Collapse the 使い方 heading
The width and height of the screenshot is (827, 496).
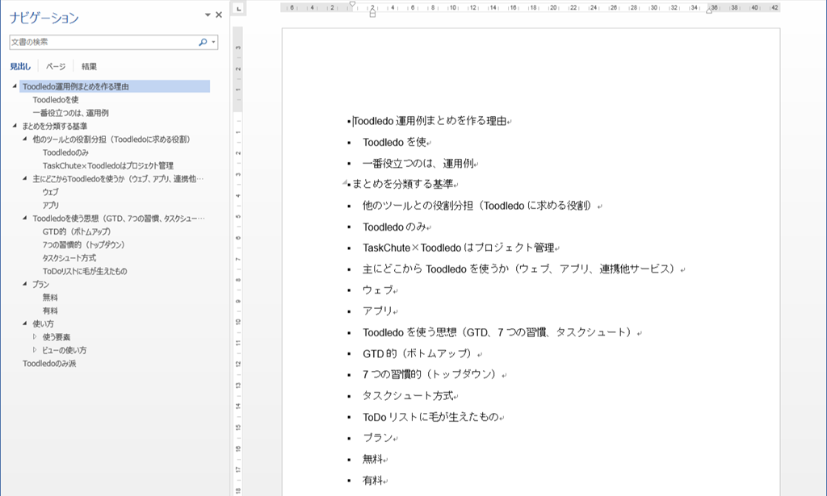pos(24,323)
